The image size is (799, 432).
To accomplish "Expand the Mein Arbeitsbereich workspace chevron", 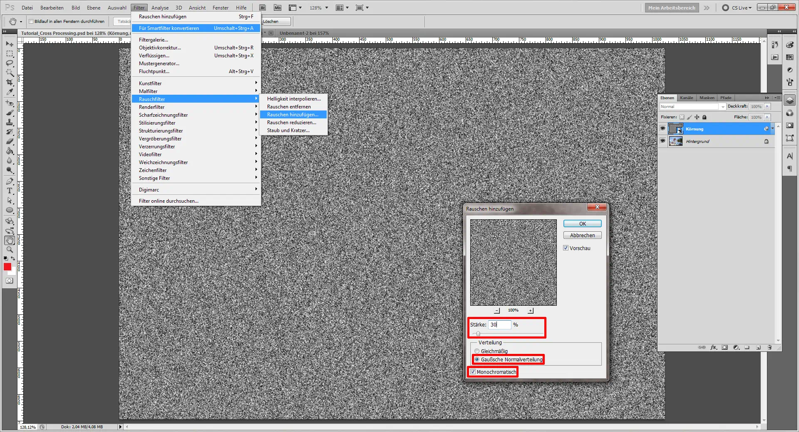I will (707, 8).
